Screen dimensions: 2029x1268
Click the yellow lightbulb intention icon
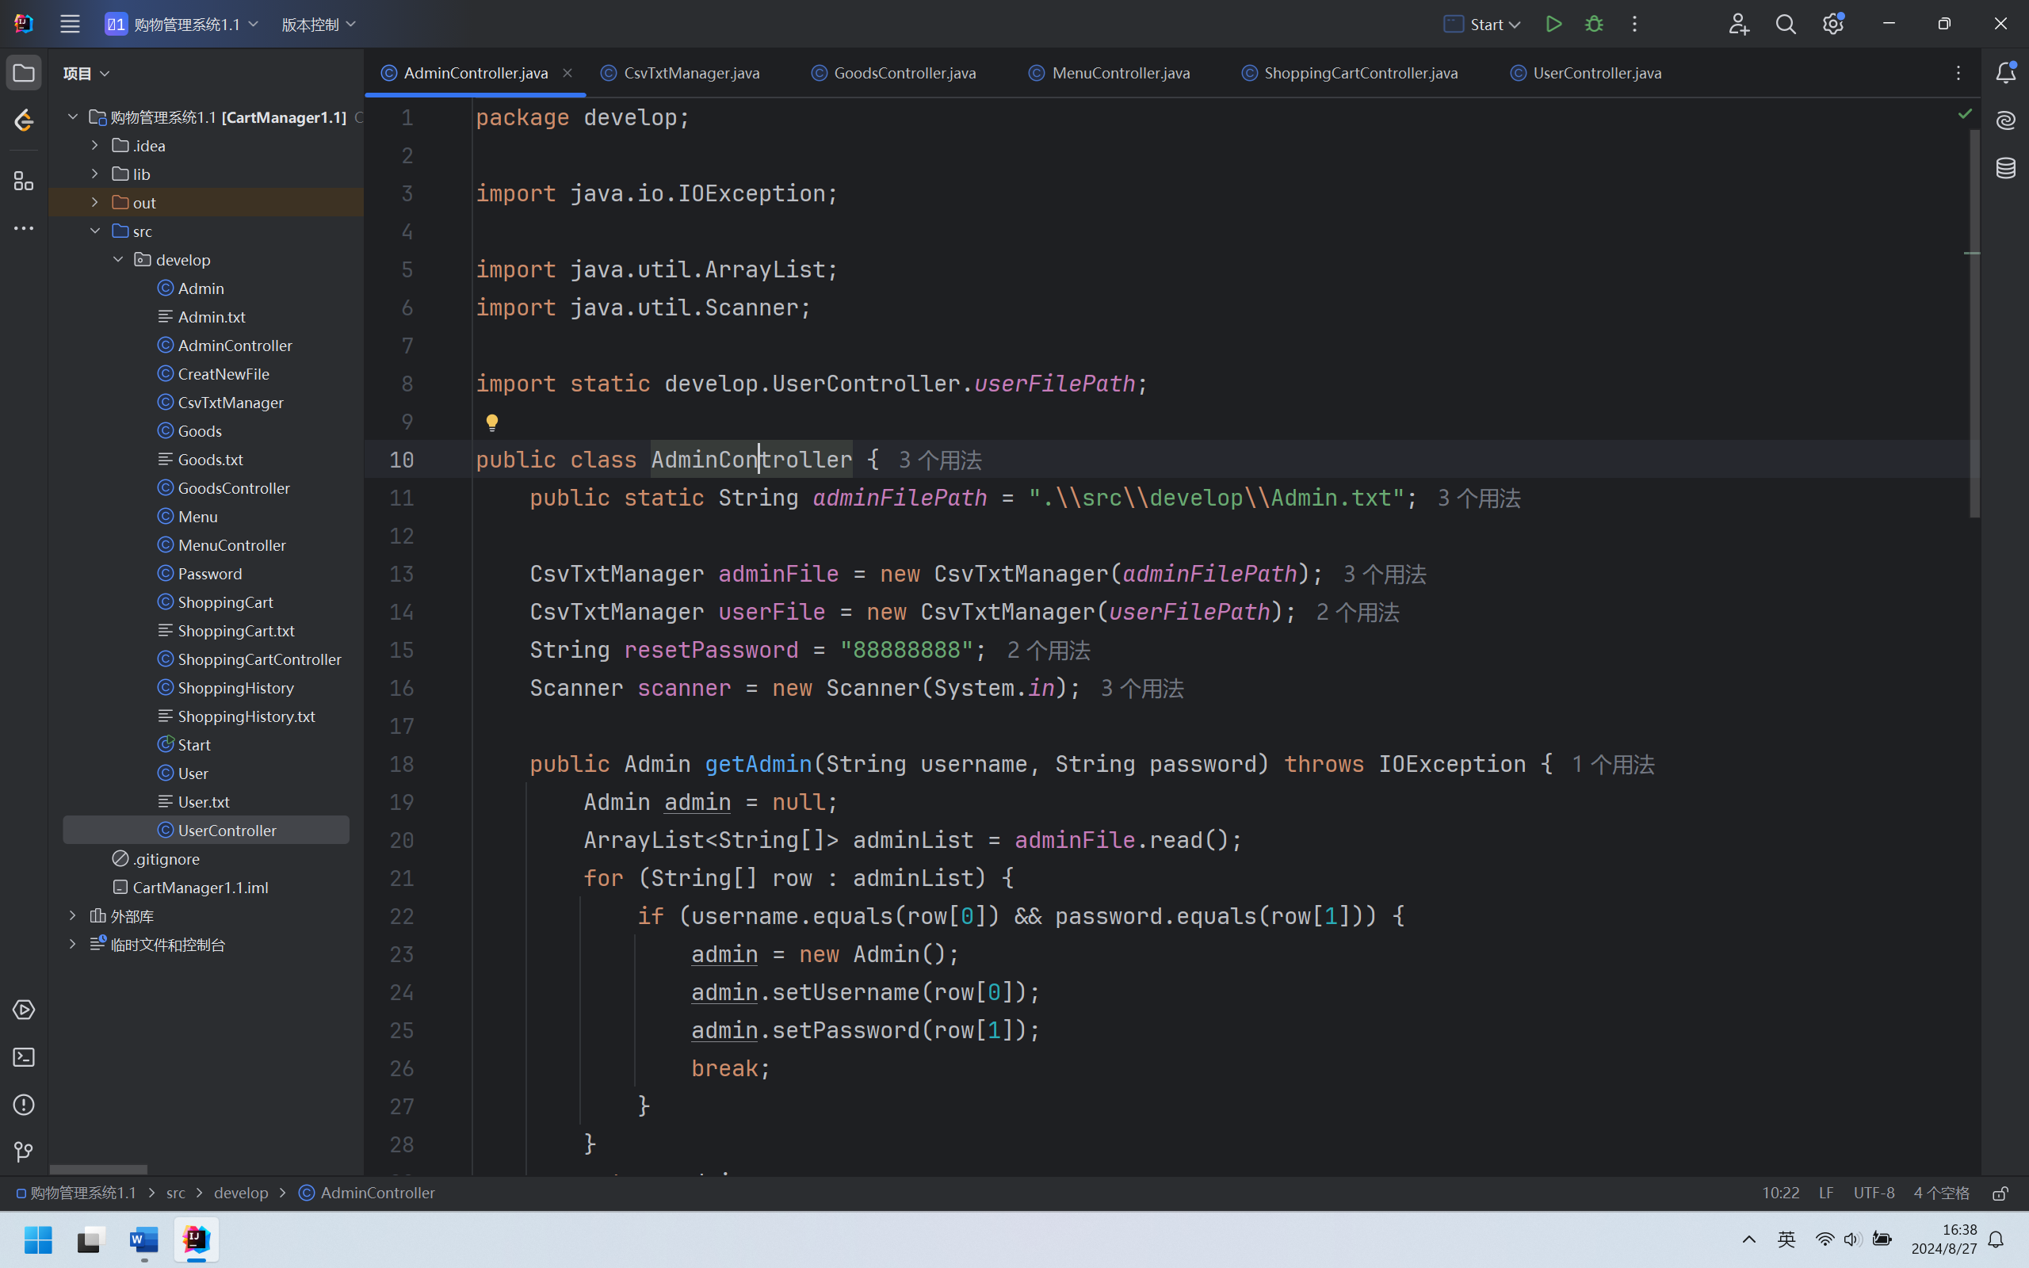pyautogui.click(x=492, y=422)
